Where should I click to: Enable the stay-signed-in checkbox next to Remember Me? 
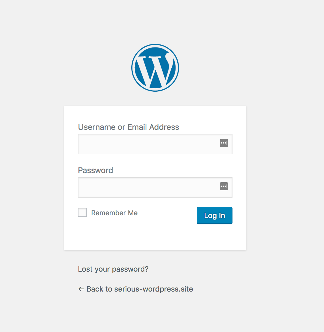pyautogui.click(x=82, y=212)
